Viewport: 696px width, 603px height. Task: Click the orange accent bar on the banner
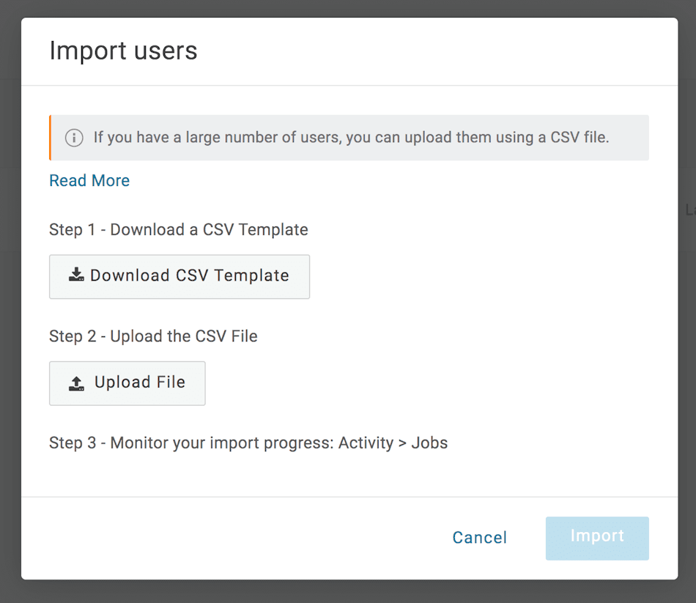click(x=50, y=138)
